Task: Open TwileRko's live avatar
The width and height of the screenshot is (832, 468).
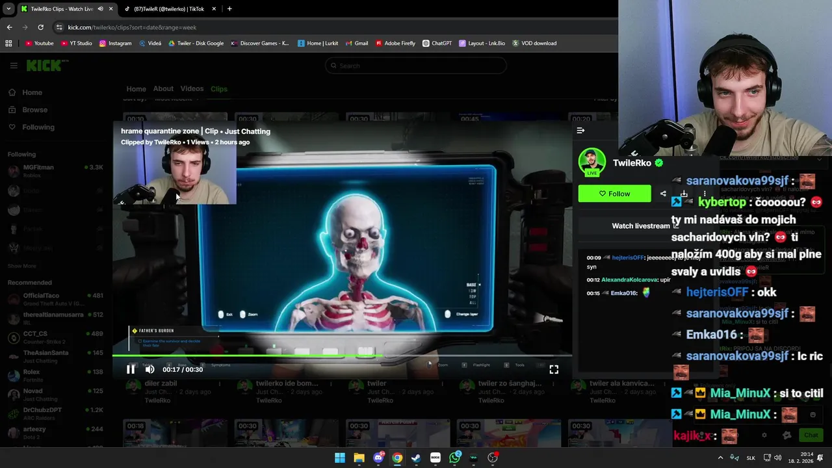Action: [x=592, y=162]
